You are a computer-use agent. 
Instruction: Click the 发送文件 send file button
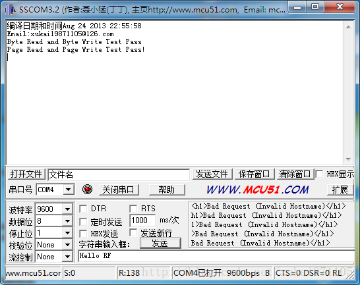212,174
